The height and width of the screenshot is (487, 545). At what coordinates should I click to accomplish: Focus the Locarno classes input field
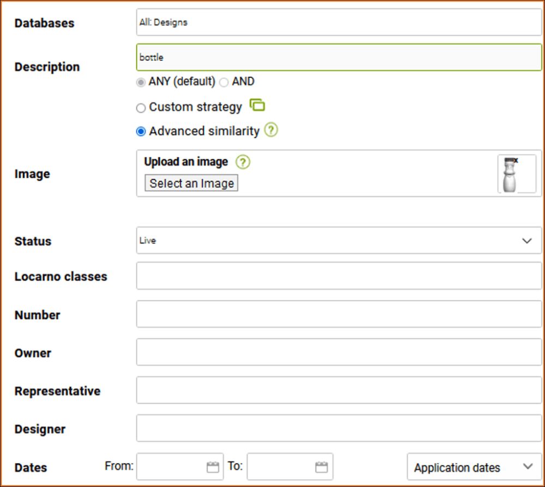coord(338,276)
